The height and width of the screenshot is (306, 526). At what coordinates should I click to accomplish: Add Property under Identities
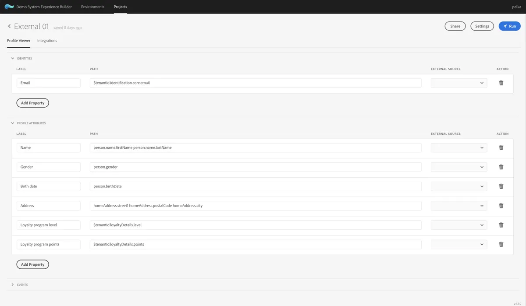click(33, 103)
